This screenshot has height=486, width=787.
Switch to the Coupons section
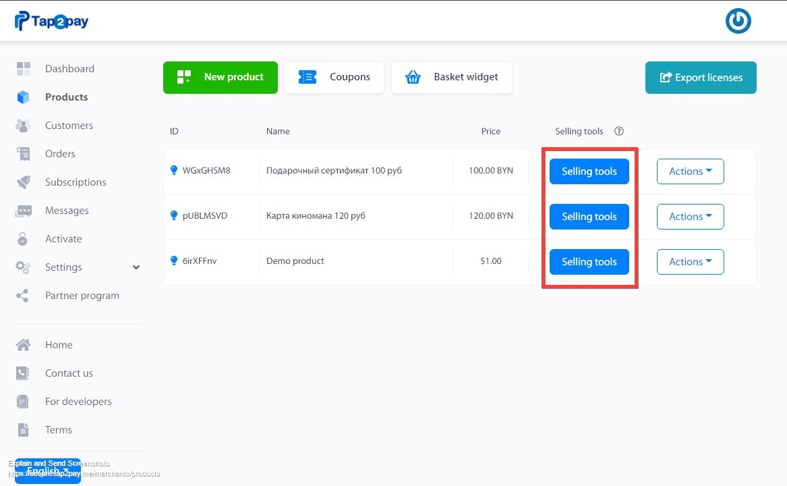click(x=334, y=77)
